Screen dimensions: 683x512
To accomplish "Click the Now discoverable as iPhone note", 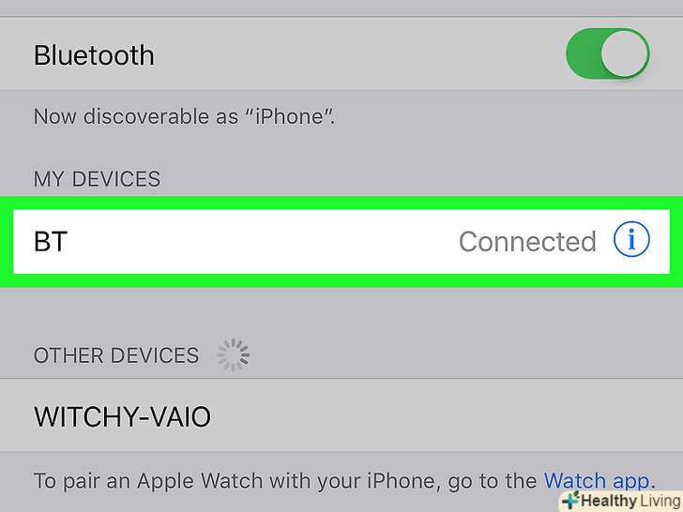I will coord(184,116).
